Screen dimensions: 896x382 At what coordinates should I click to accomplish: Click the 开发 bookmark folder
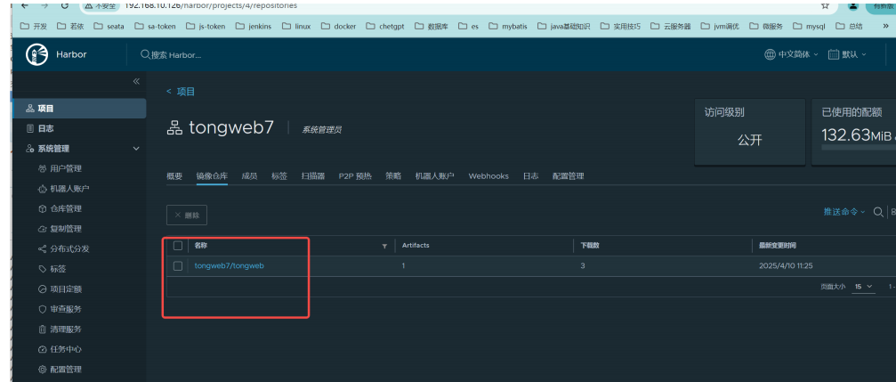pyautogui.click(x=34, y=27)
